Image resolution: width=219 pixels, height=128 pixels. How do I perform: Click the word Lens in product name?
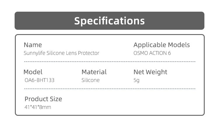coord(71,53)
